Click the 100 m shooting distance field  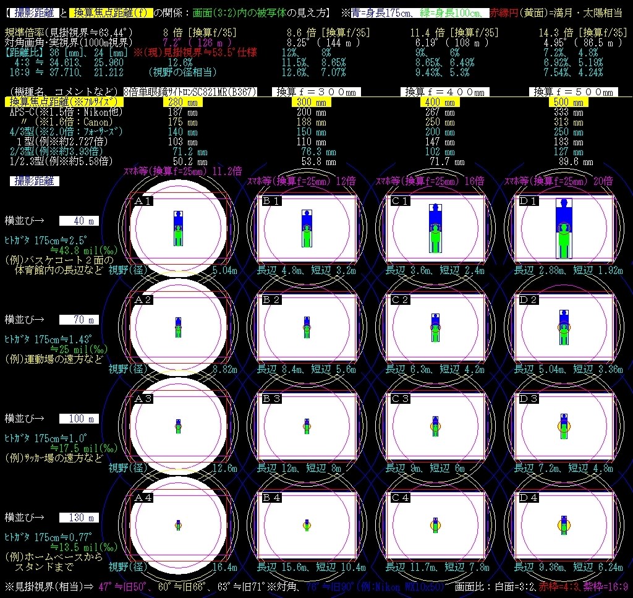click(79, 419)
